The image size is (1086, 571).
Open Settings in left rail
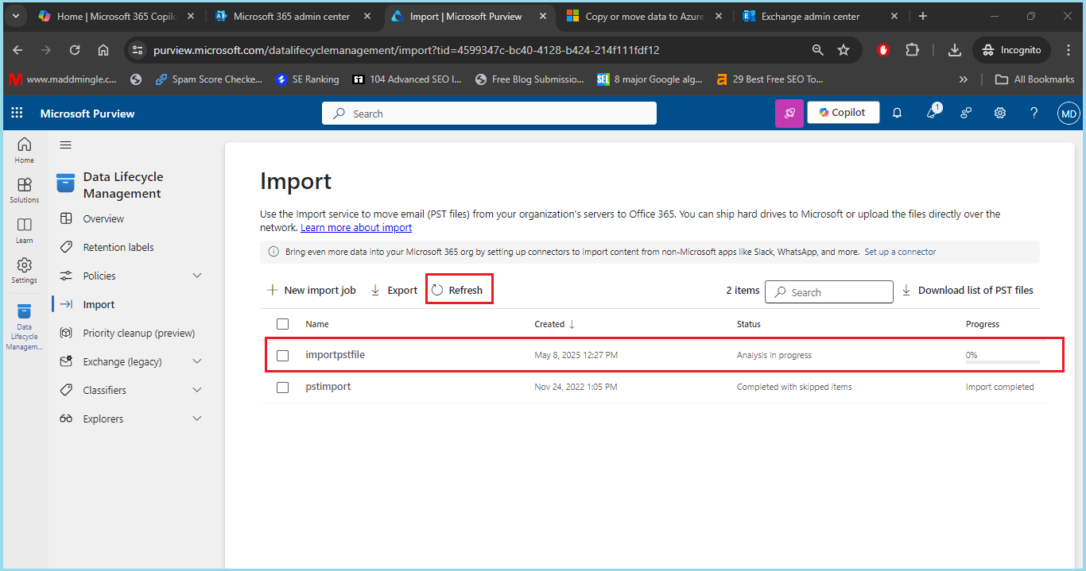click(25, 270)
